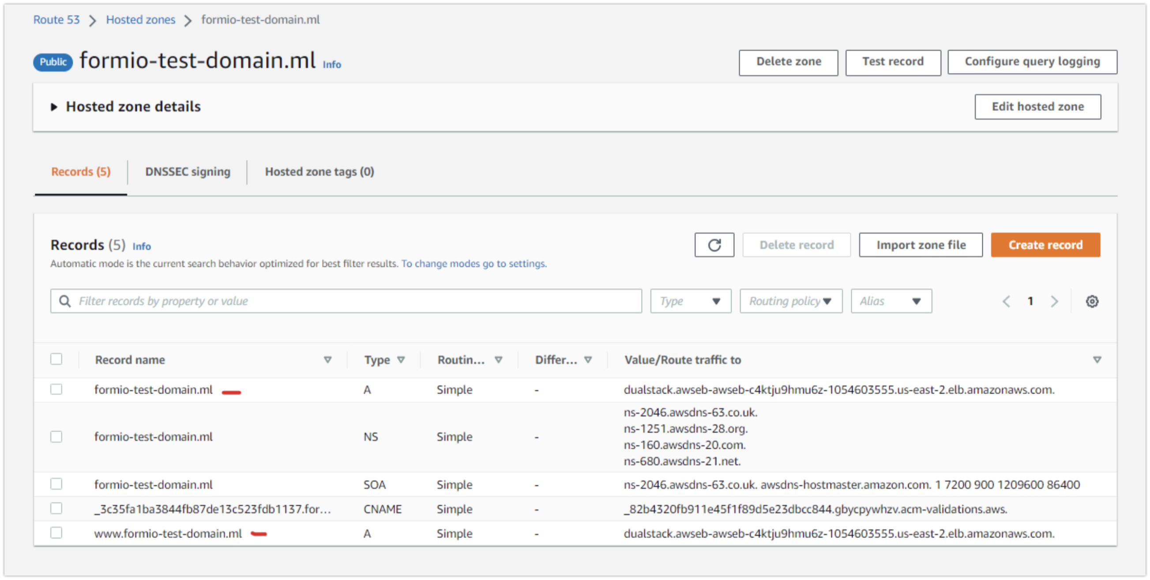This screenshot has width=1150, height=580.
Task: Check the SOA record checkbox
Action: coord(56,484)
